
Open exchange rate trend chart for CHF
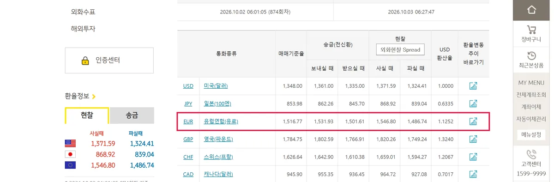[x=473, y=157]
